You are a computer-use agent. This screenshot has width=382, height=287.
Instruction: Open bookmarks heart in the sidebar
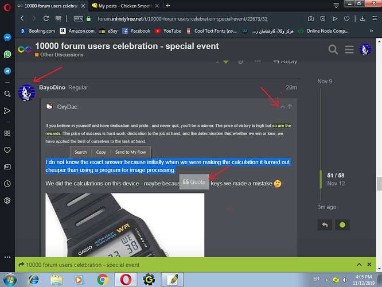tap(7, 150)
